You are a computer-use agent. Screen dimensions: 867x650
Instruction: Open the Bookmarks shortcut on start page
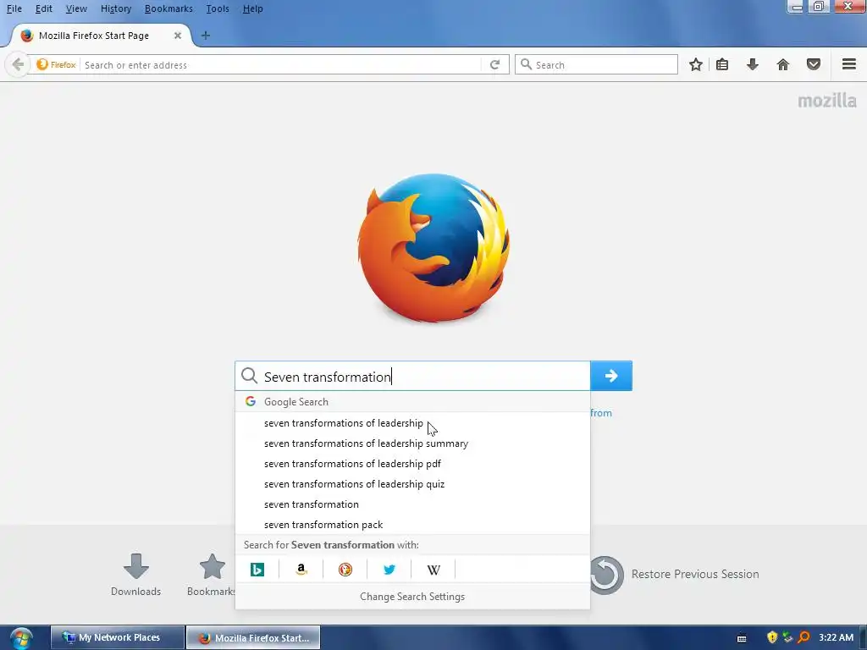pyautogui.click(x=212, y=575)
